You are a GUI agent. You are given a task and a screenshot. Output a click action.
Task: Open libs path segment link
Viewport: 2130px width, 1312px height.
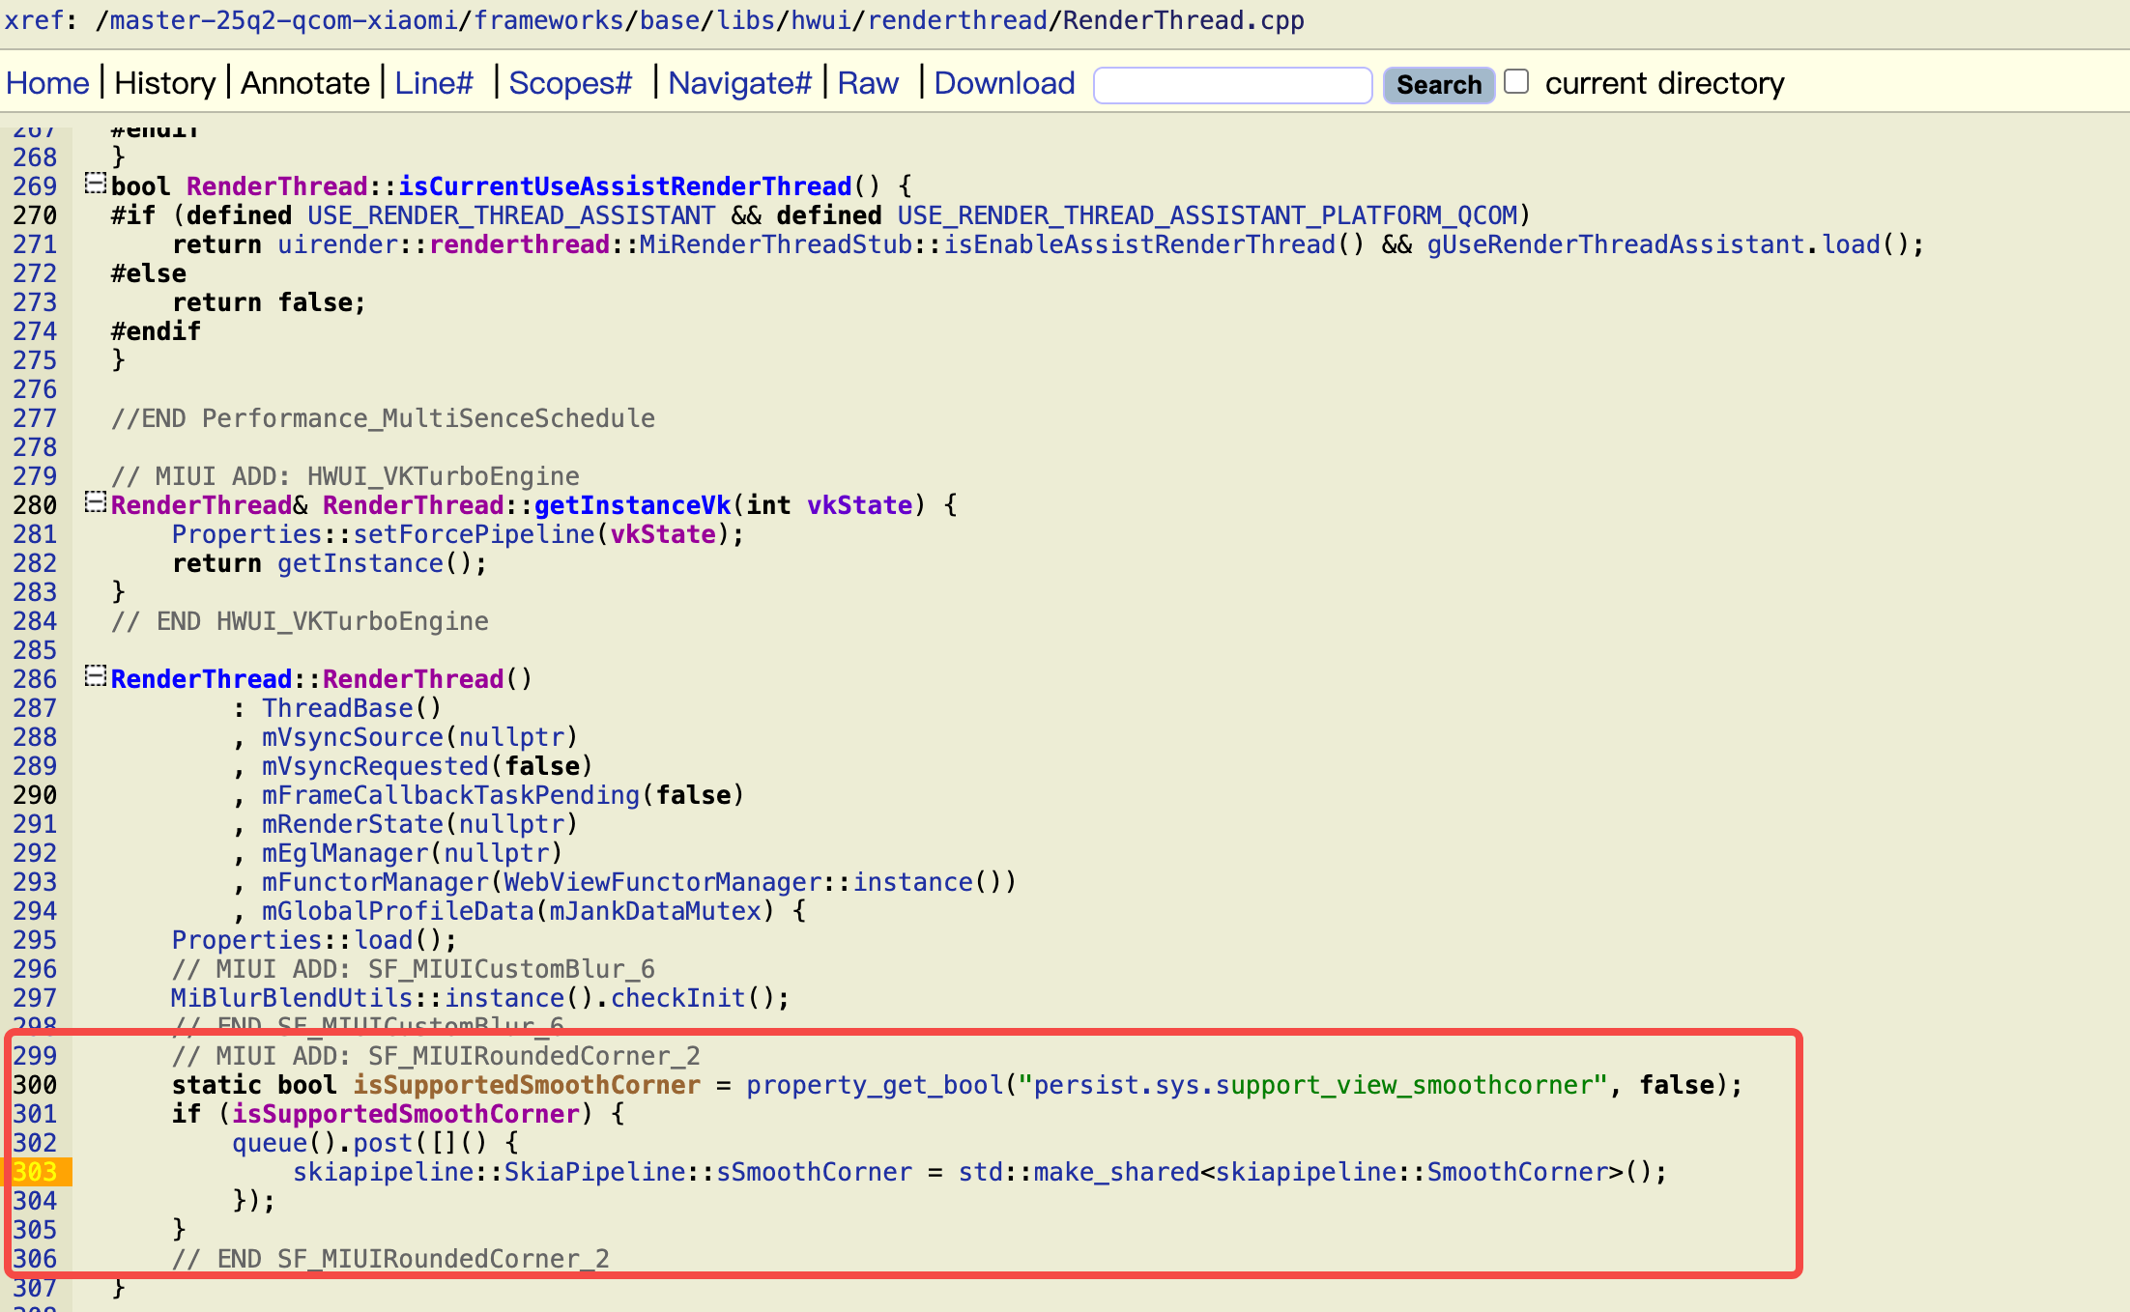coord(745,20)
